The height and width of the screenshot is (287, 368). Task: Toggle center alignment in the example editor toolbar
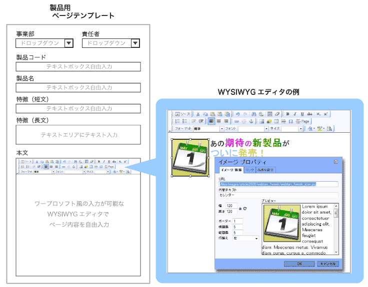(218, 121)
